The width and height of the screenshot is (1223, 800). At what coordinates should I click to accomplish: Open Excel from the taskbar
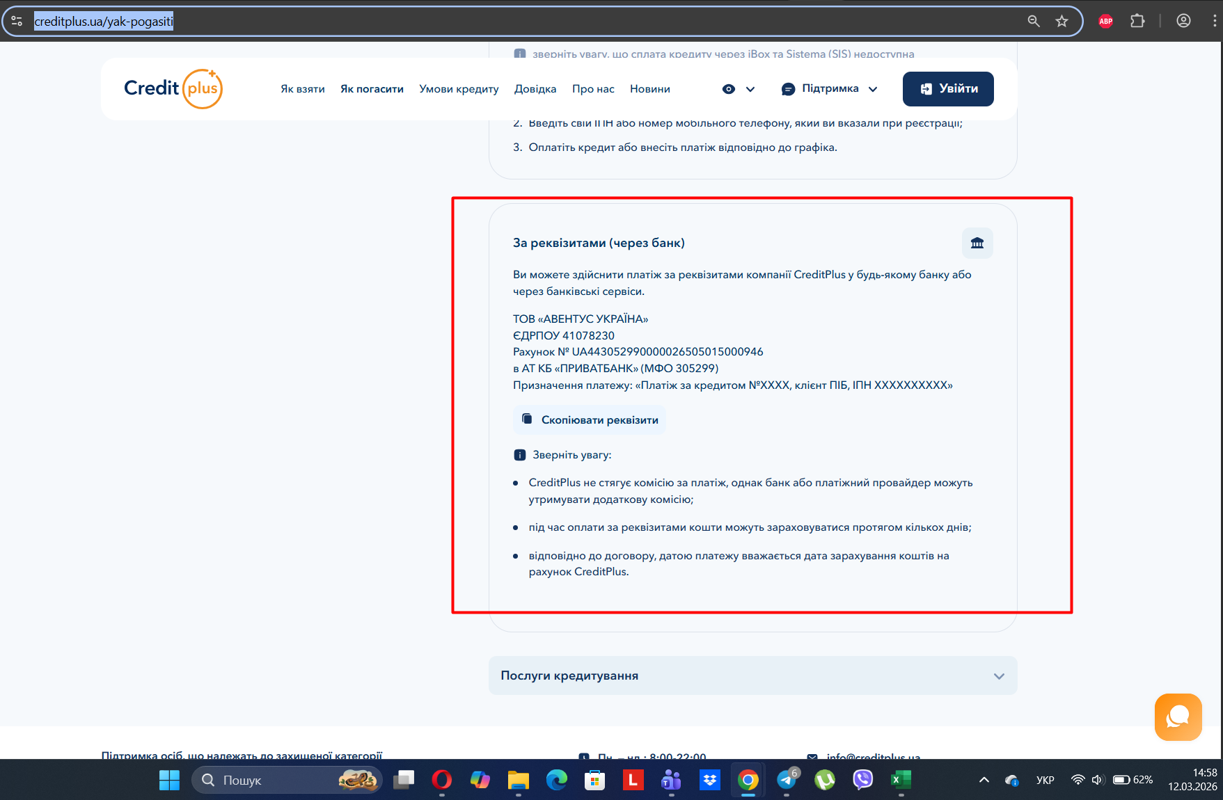pos(901,780)
